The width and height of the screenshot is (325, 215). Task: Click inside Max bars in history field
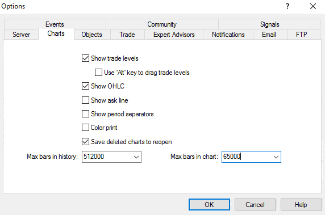[107, 157]
